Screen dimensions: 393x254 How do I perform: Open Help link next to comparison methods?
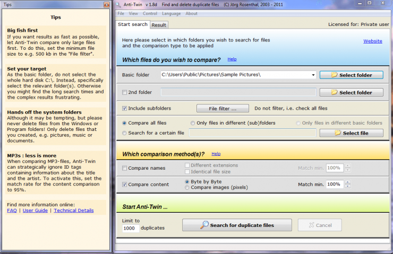216,154
